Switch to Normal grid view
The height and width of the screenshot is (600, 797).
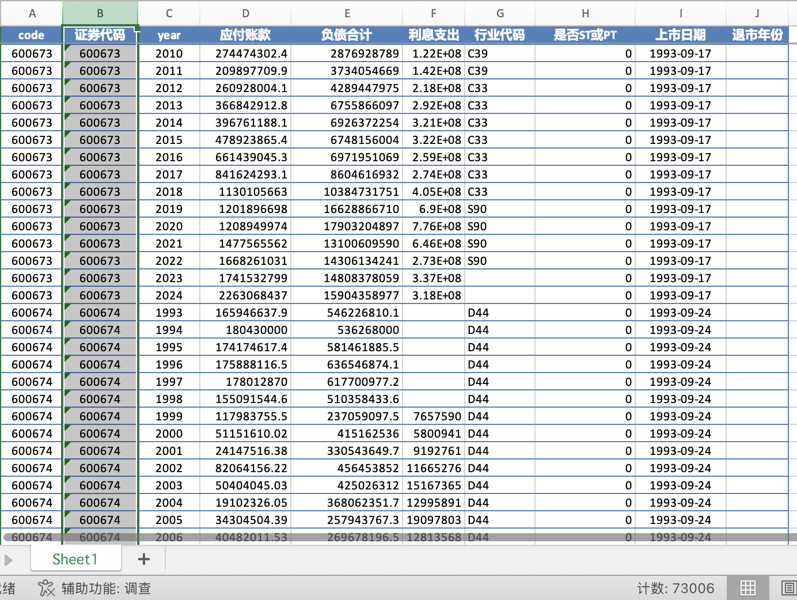(x=748, y=588)
